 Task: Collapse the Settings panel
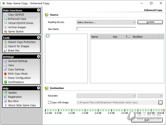point(38,57)
